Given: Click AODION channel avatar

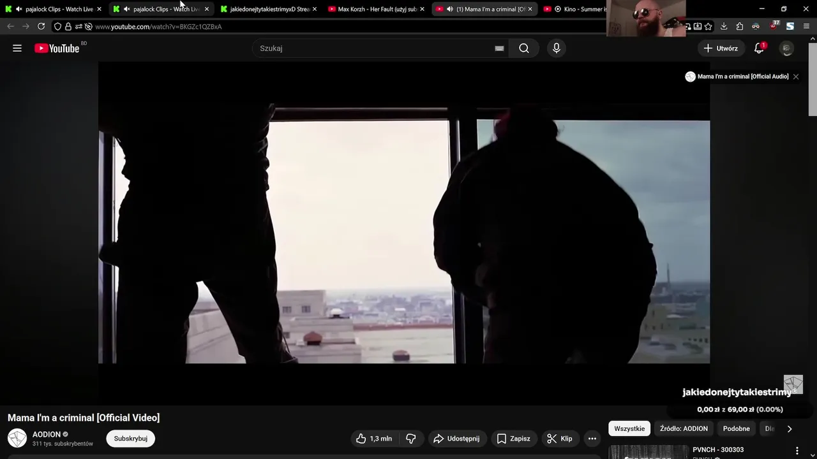Looking at the screenshot, I should 17,439.
